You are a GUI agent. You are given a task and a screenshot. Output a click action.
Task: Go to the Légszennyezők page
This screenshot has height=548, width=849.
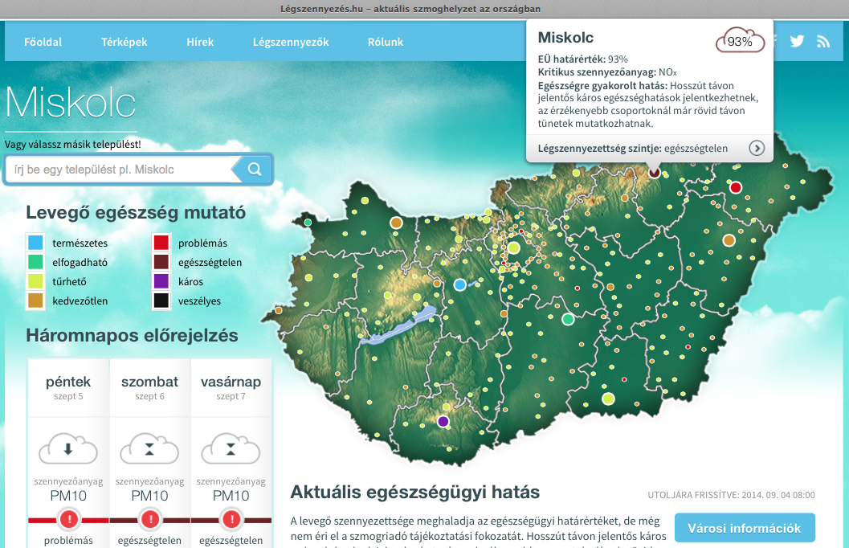point(291,42)
